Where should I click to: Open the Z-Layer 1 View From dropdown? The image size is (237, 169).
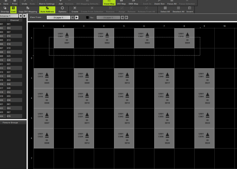click(58, 17)
